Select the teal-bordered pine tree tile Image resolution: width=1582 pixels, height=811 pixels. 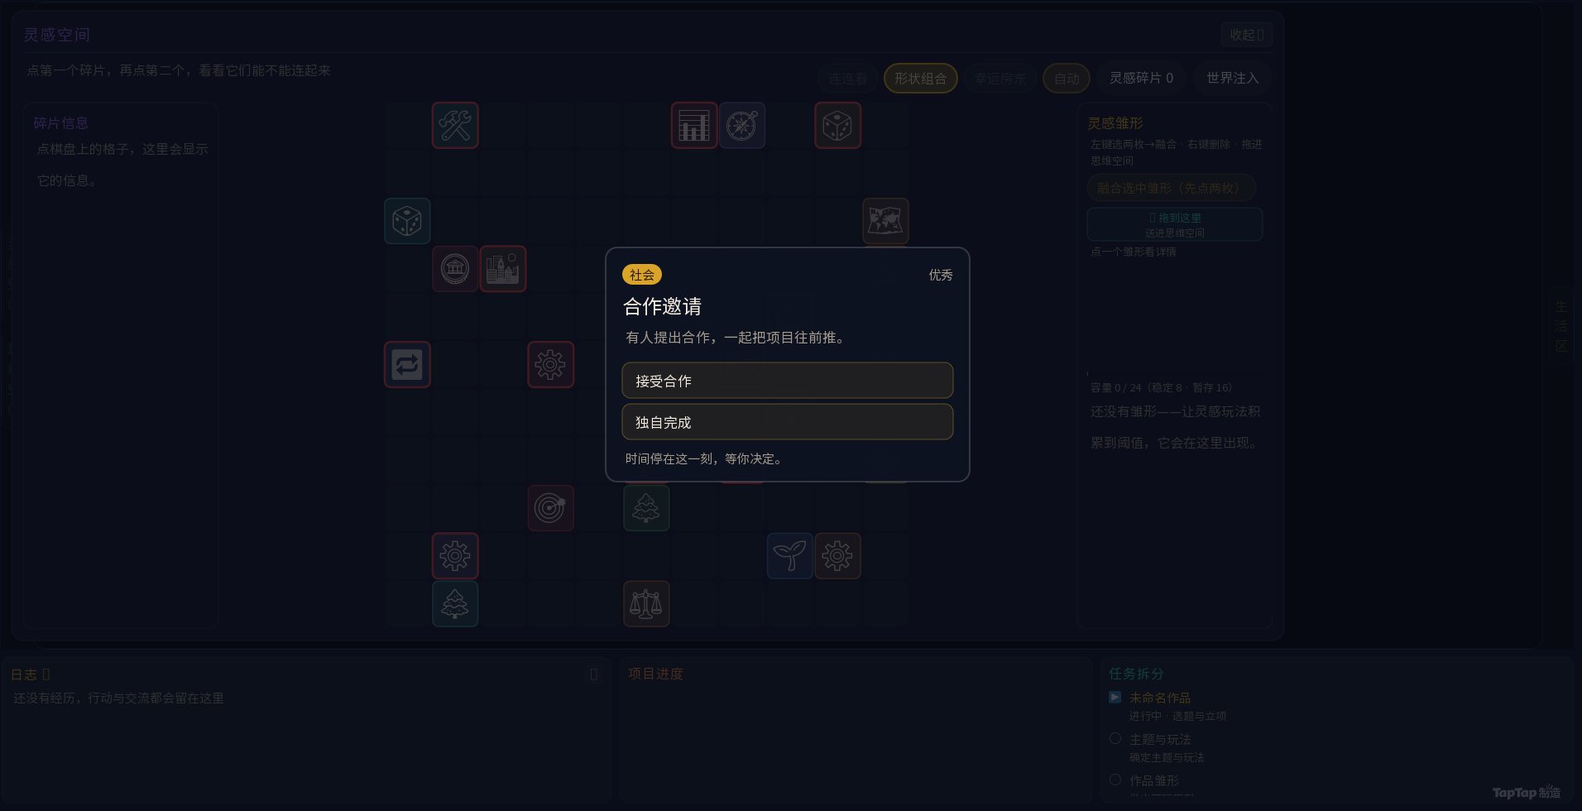[x=455, y=604]
